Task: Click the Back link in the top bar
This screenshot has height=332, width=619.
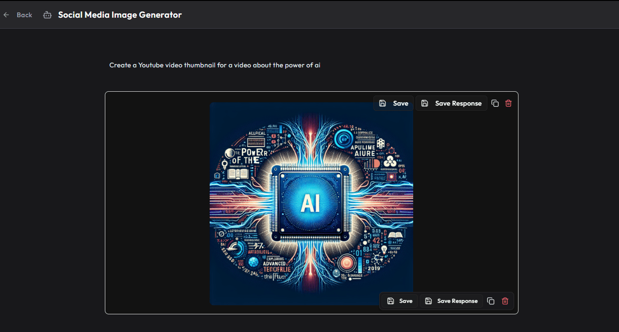Action: pos(24,15)
